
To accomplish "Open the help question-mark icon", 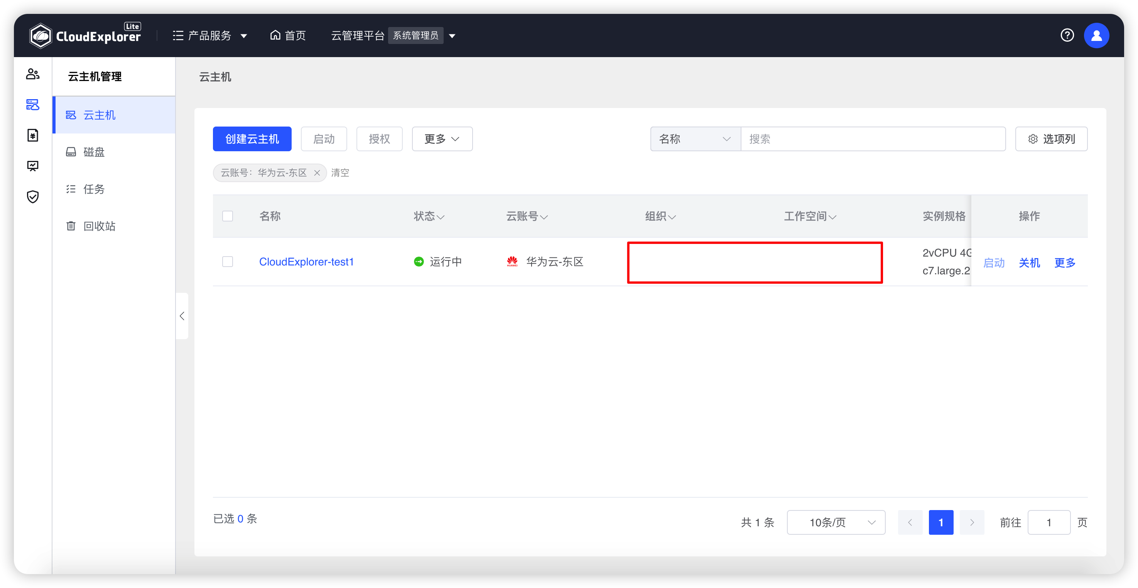I will click(x=1067, y=35).
